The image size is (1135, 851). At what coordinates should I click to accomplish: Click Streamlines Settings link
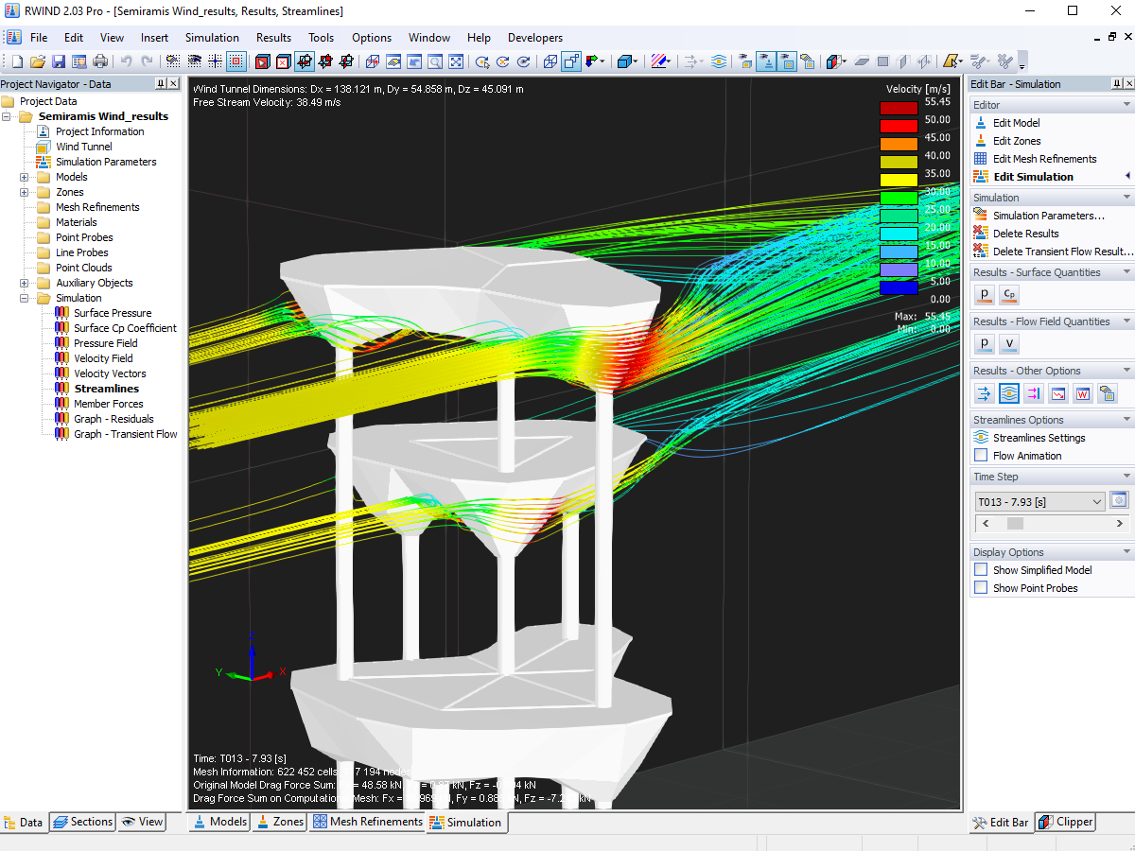[x=1039, y=438]
